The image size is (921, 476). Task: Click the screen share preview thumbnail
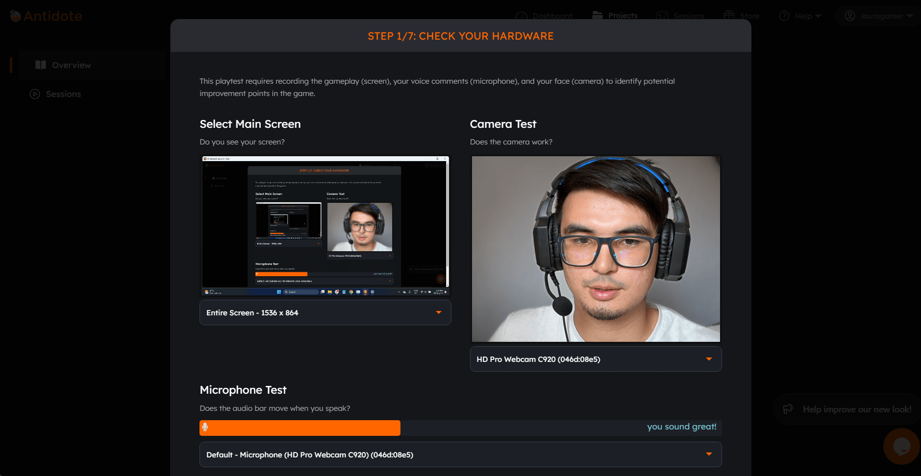[325, 226]
